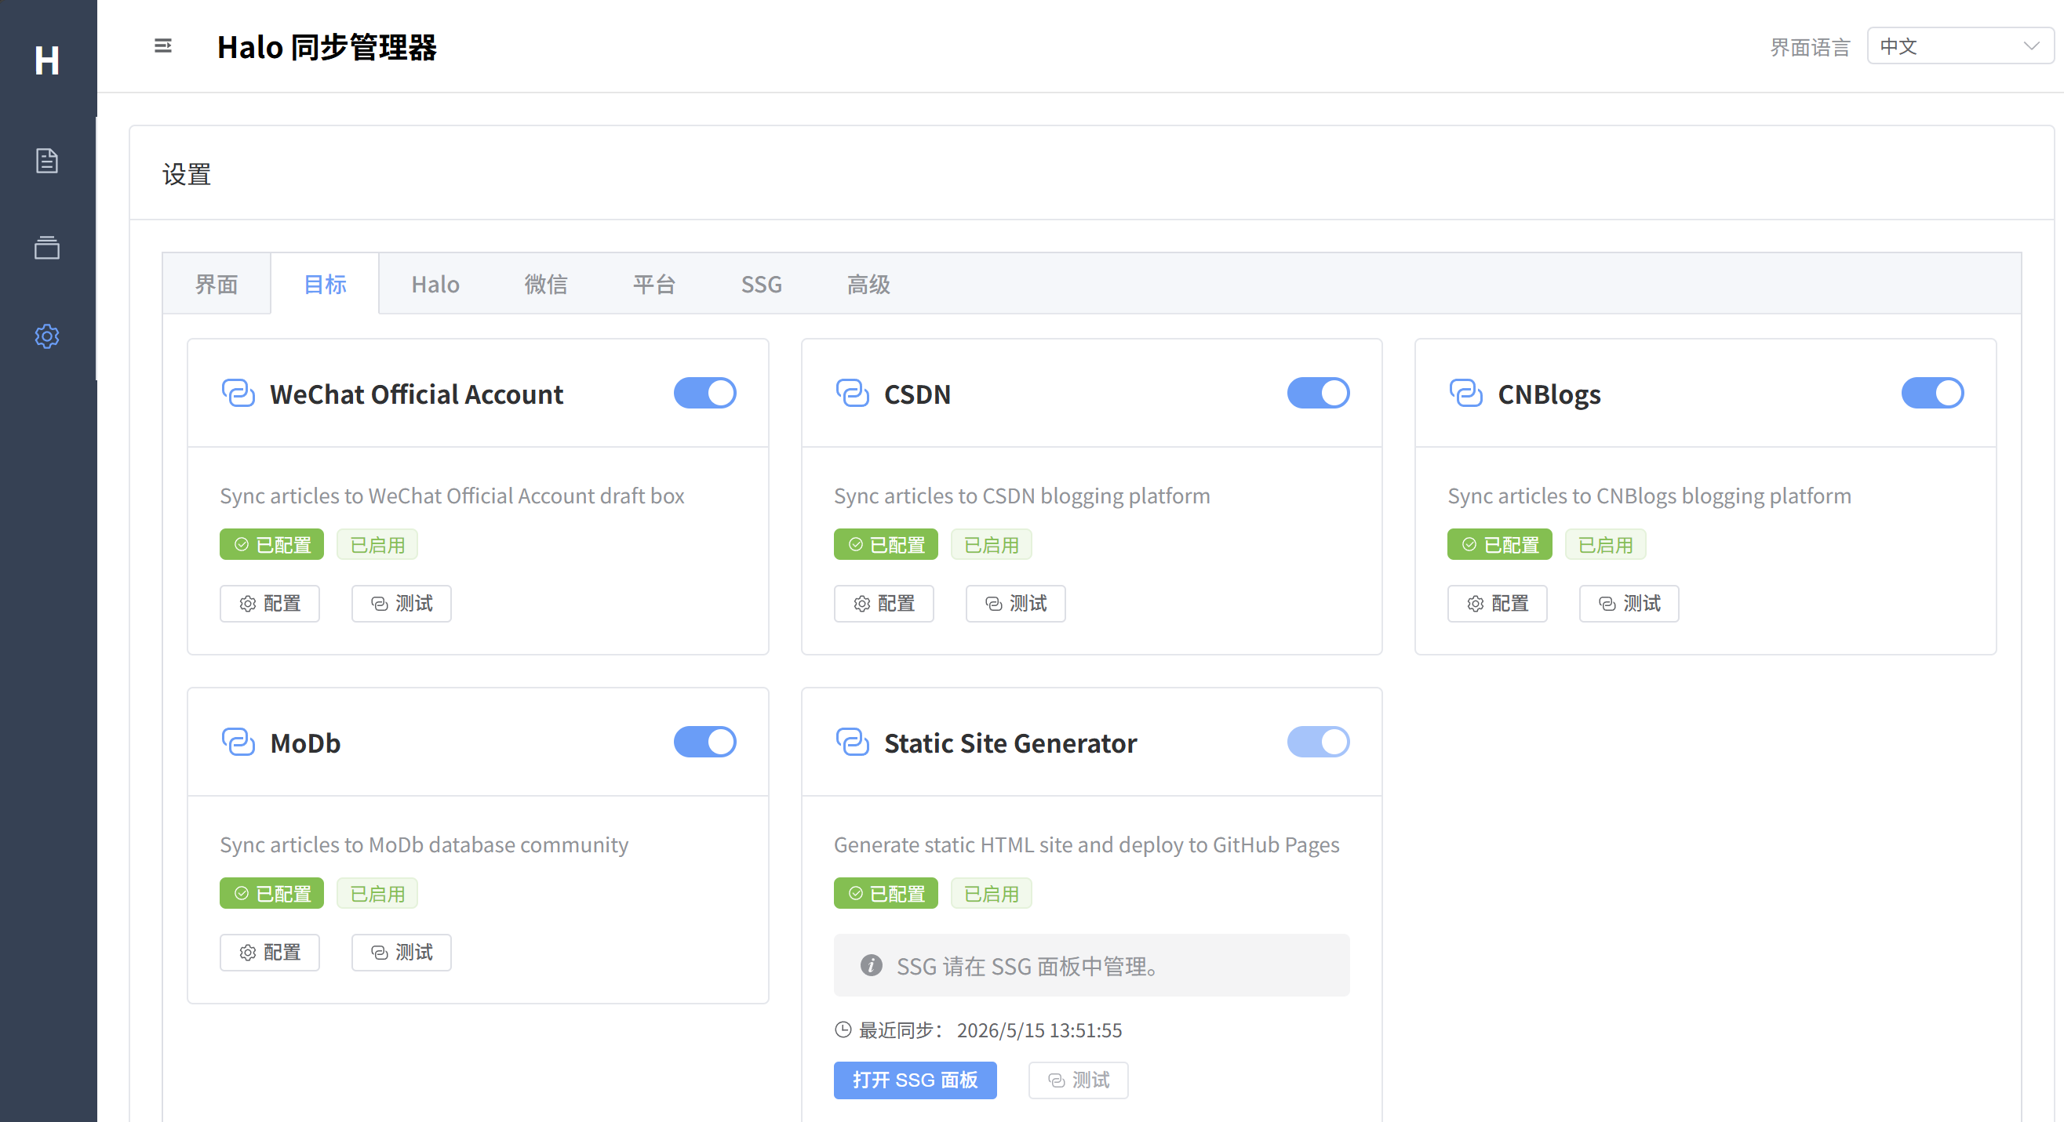Click the 已启用 badge on WeChat card

coord(377,545)
